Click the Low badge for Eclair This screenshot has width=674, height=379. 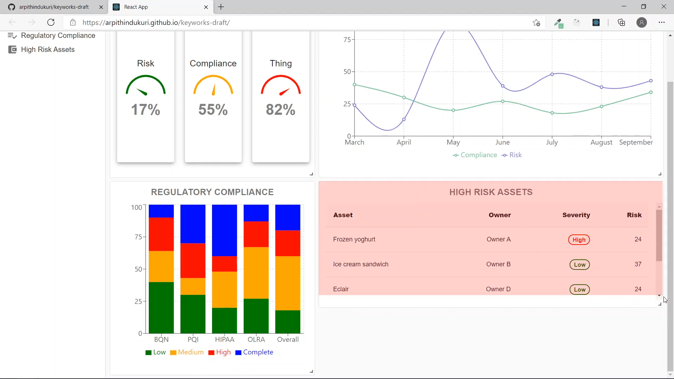coord(580,290)
